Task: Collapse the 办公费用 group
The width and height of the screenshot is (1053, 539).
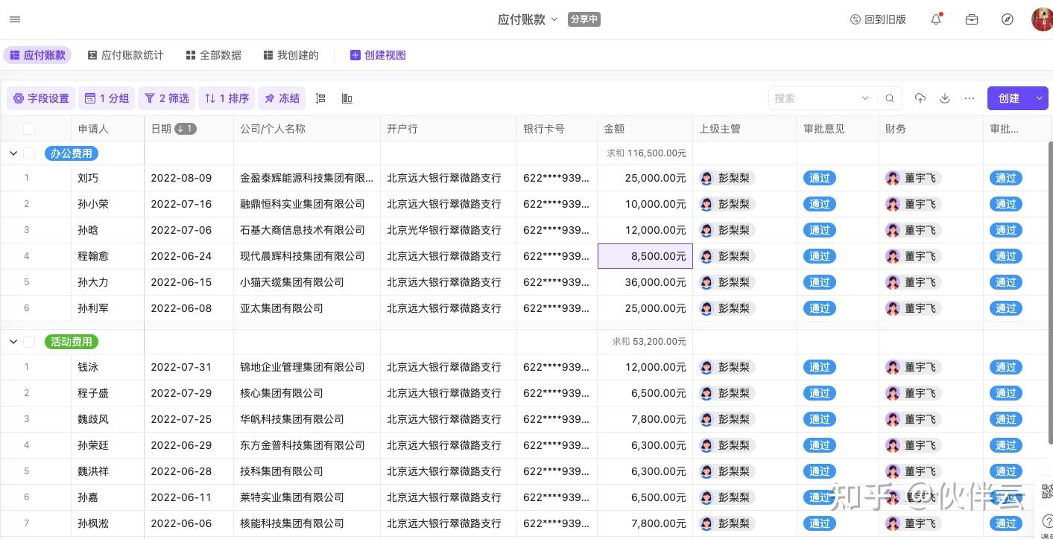Action: click(13, 153)
